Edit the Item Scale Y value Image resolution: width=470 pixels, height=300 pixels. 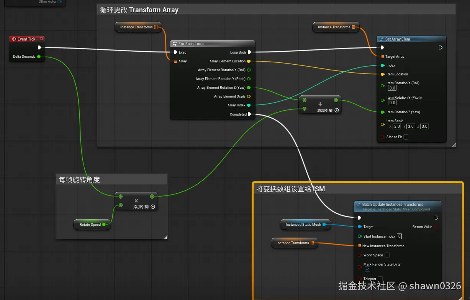411,127
